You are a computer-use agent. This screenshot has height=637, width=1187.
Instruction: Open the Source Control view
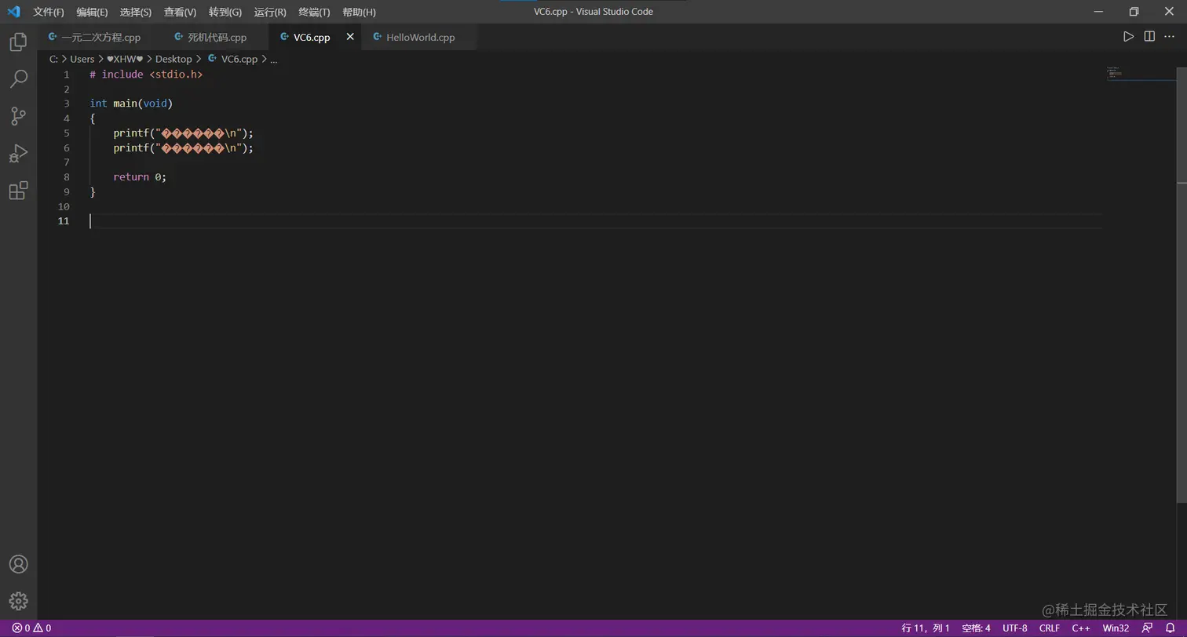click(18, 116)
